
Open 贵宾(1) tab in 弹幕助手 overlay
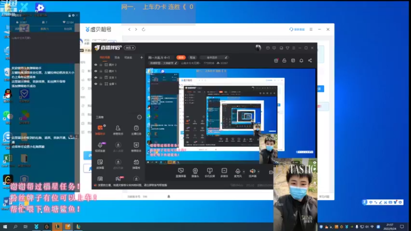[45, 29]
